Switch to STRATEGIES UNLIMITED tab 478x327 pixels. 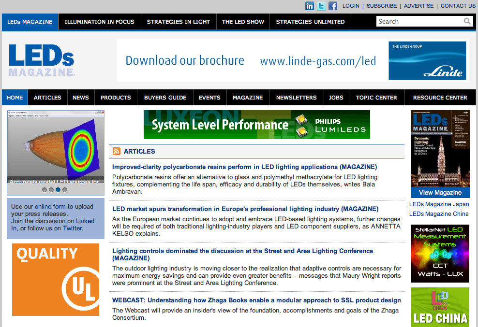click(x=310, y=22)
